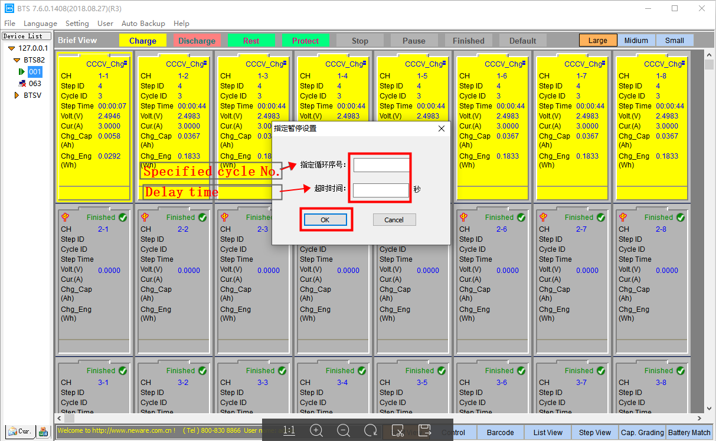Select the Large view size option
This screenshot has height=441, width=716.
598,41
